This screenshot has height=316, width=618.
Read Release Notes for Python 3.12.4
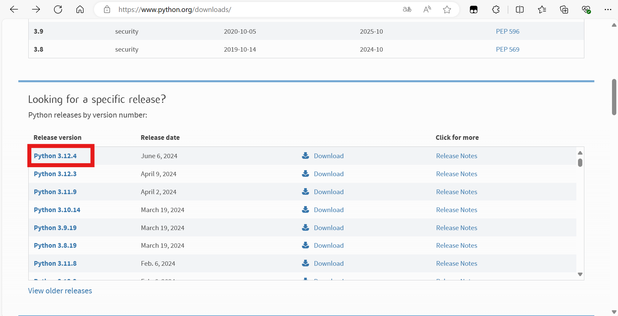(x=457, y=156)
